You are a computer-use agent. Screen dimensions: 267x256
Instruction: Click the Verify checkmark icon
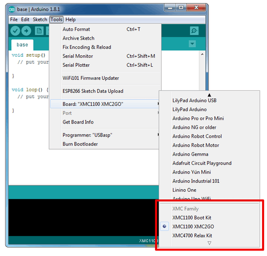point(15,31)
